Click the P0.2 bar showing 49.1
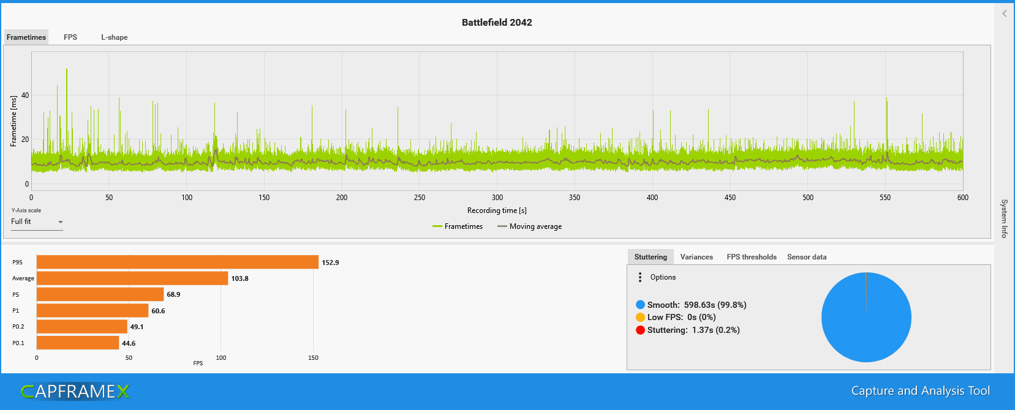The width and height of the screenshot is (1015, 410). pos(82,327)
